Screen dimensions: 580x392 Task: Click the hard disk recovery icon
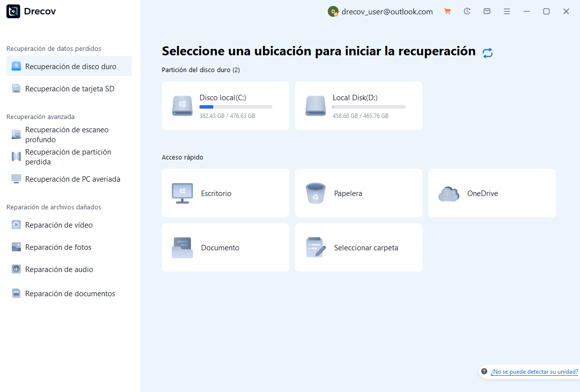[x=16, y=66]
